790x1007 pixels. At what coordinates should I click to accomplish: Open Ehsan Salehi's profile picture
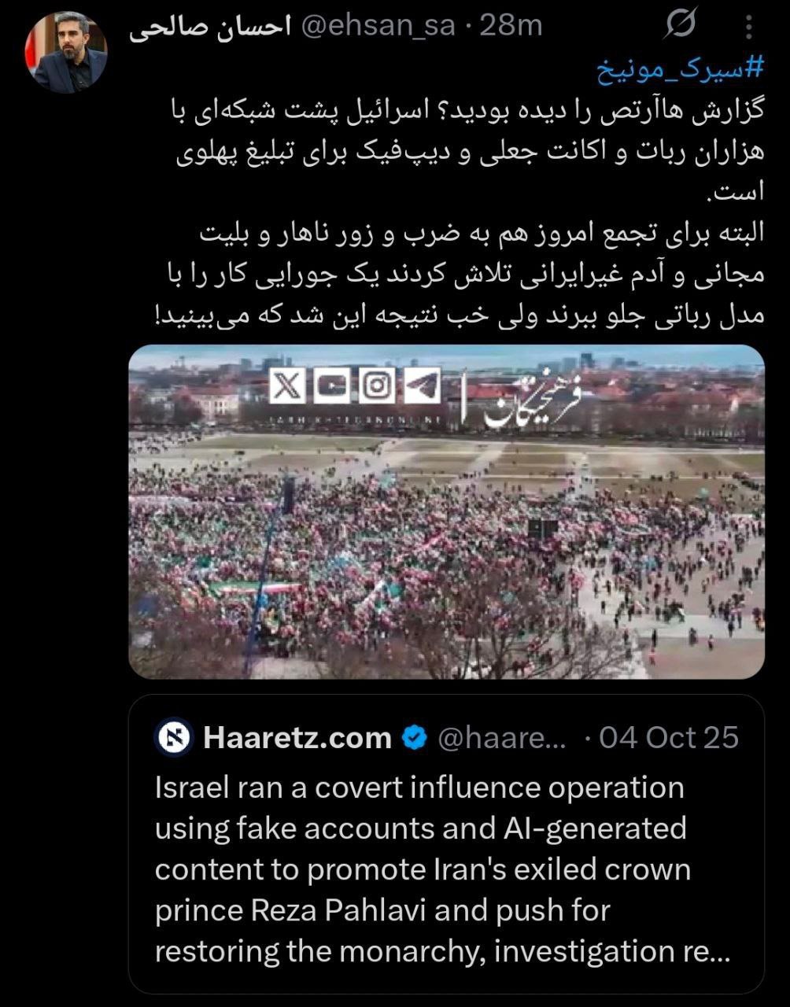pyautogui.click(x=66, y=53)
